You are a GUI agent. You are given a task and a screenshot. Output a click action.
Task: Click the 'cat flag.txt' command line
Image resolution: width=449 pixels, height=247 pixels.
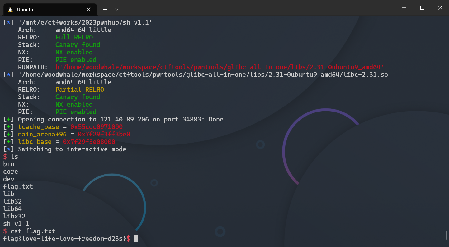29,231
